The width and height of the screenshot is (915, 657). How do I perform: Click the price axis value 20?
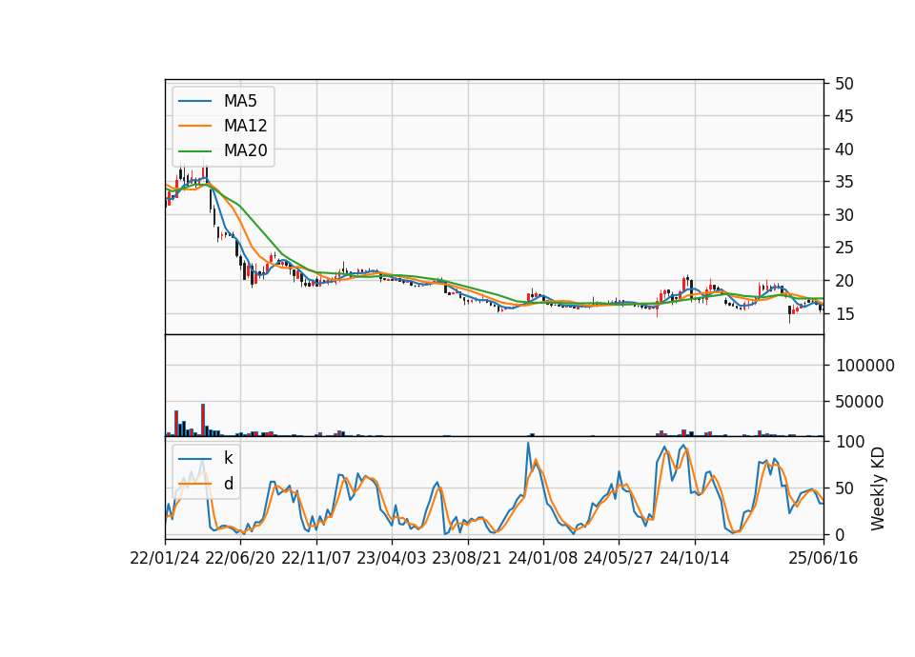844,281
